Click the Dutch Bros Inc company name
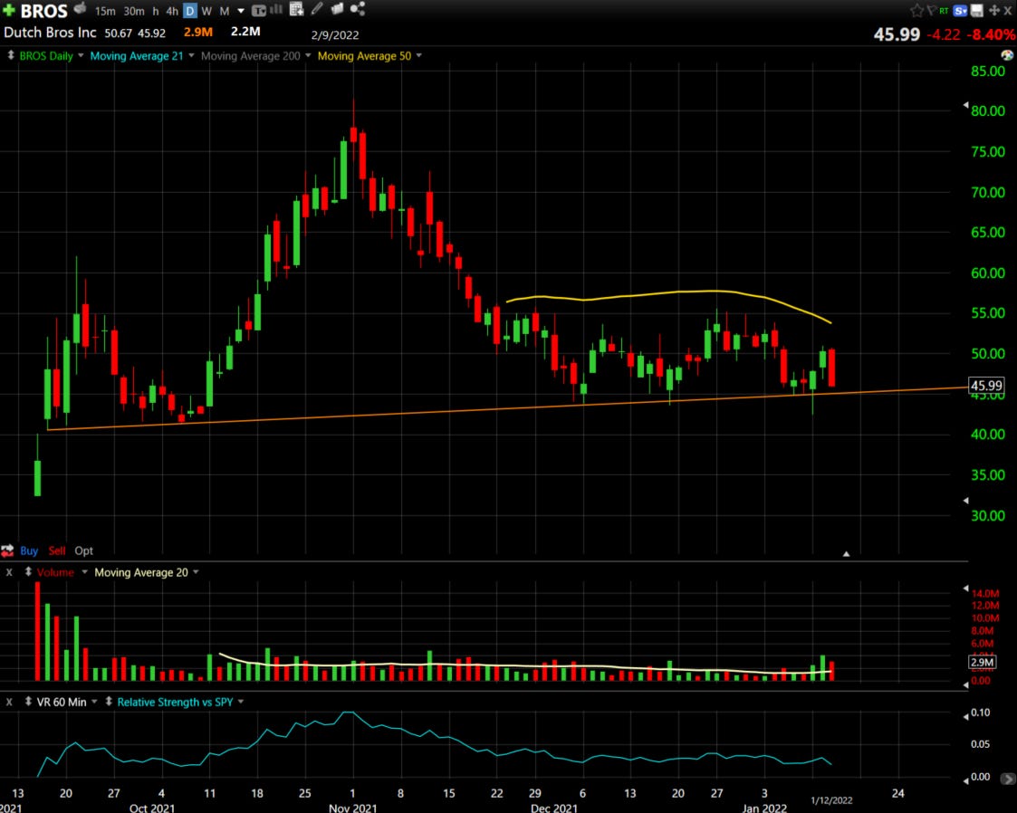This screenshot has width=1017, height=813. pyautogui.click(x=50, y=33)
